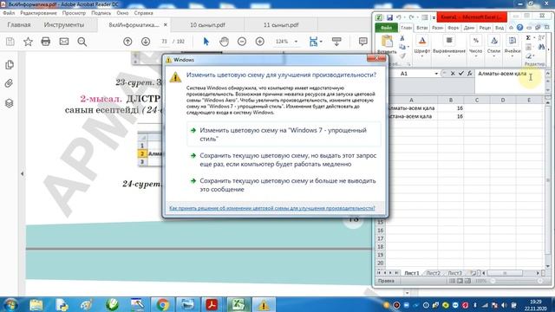This screenshot has width=555, height=312.
Task: Open Excel find and select binoculars
Action: click(541, 47)
